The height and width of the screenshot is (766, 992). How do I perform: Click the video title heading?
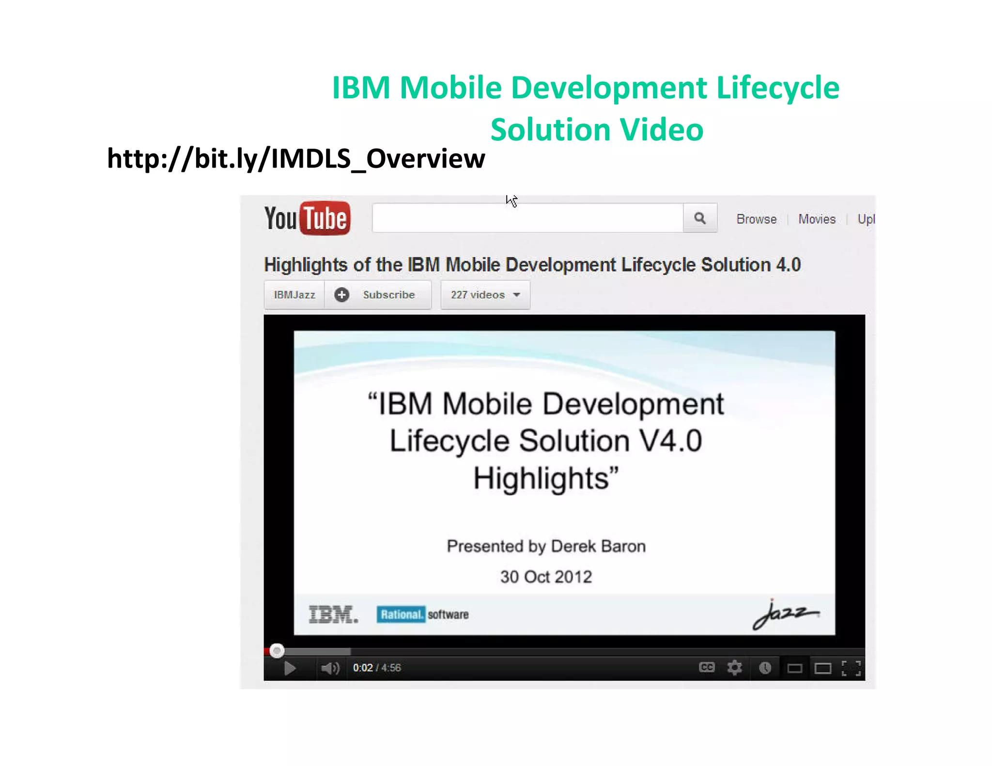(x=532, y=264)
